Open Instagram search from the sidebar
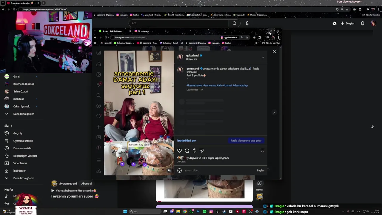This screenshot has height=215, width=382. pyautogui.click(x=98, y=96)
